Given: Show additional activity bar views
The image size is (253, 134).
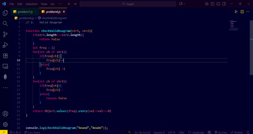Looking at the screenshot, I should [5, 88].
